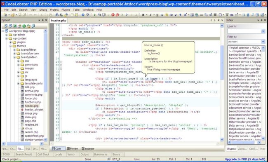The image size is (268, 162).
Task: Select 404.php in project tree
Action: [x=30, y=87]
